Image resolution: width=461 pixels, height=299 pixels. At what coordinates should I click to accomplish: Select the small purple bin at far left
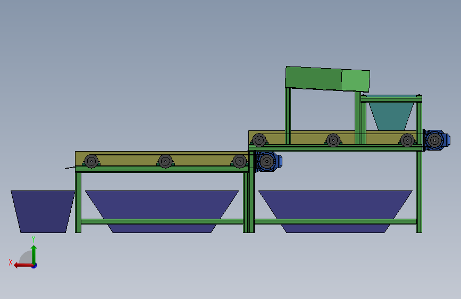coord(43,212)
